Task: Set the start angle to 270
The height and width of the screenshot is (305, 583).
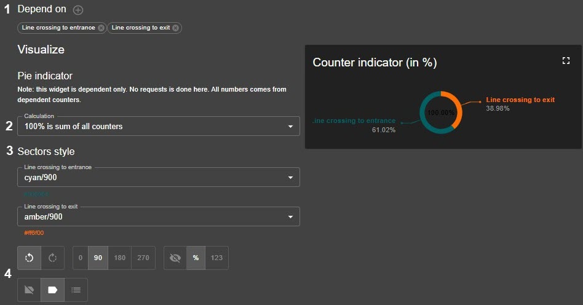Action: [x=143, y=258]
